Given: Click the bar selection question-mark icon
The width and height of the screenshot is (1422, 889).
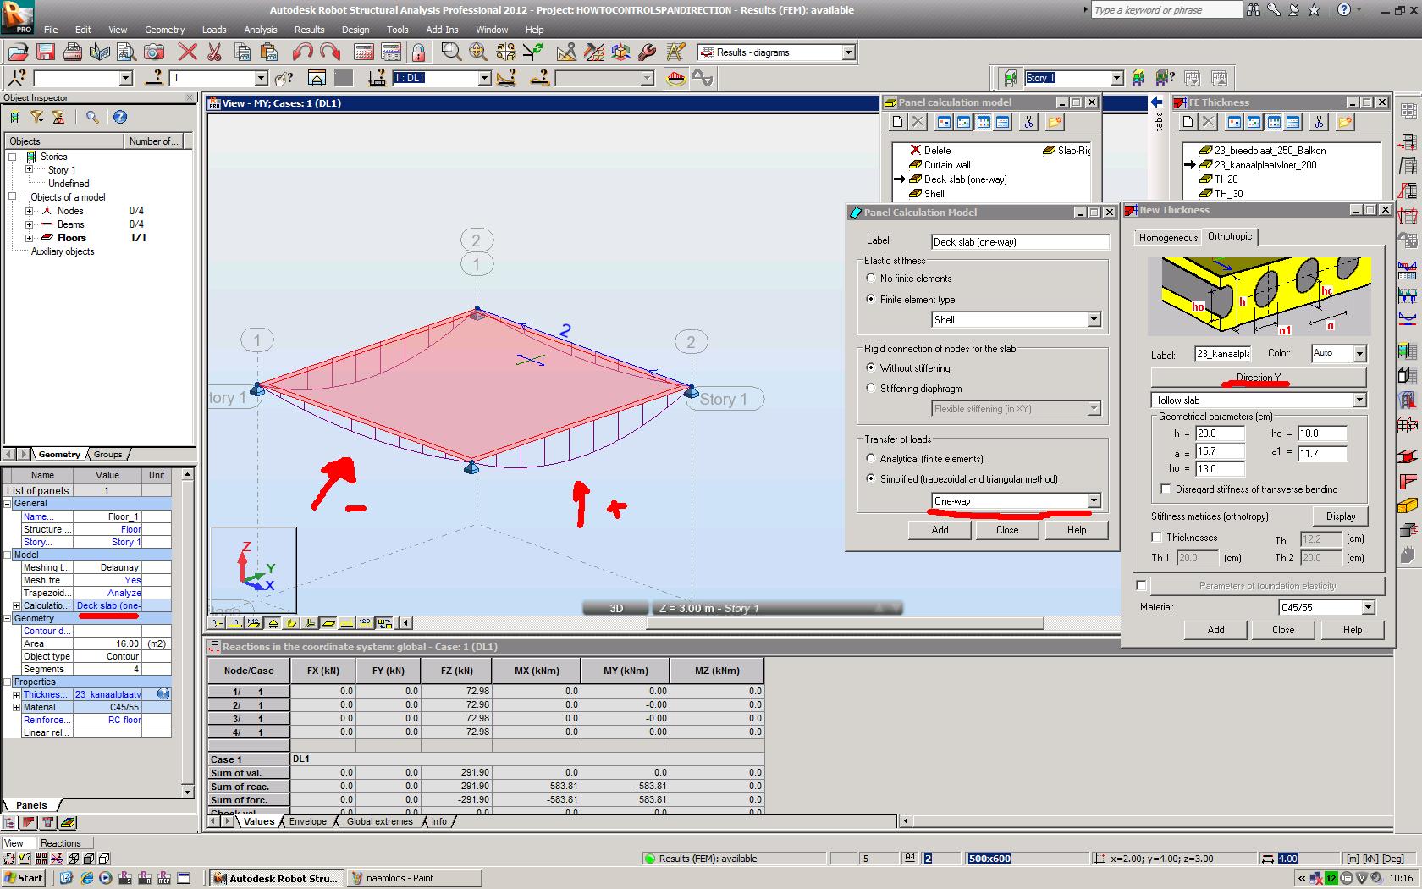Looking at the screenshot, I should (x=153, y=78).
